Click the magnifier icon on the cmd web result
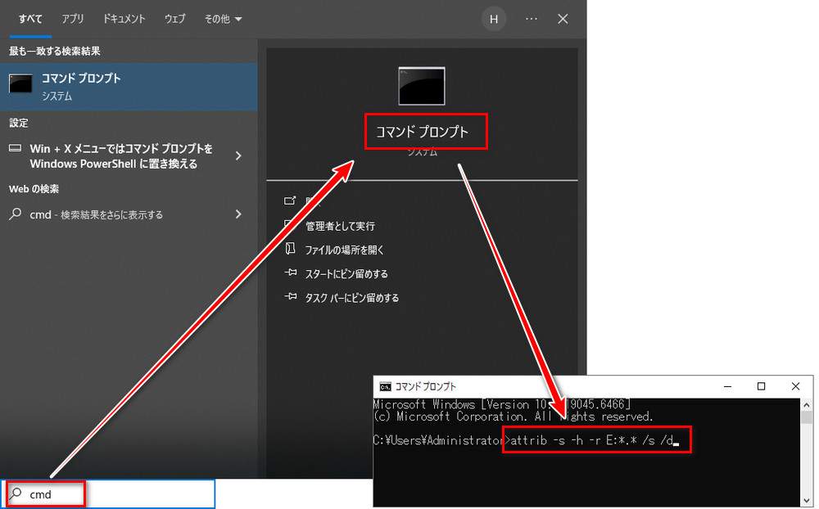This screenshot has height=509, width=819. pyautogui.click(x=17, y=214)
